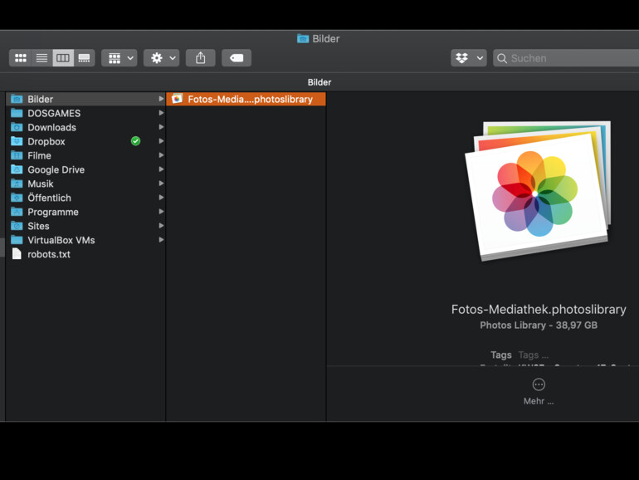Click Dropbox green sync checkmark badge
The width and height of the screenshot is (639, 480).
(x=136, y=141)
